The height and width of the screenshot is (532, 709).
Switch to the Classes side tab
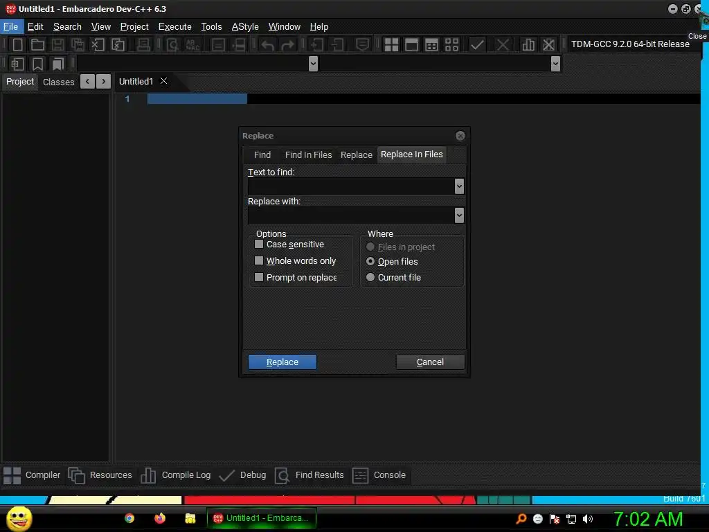click(x=58, y=82)
